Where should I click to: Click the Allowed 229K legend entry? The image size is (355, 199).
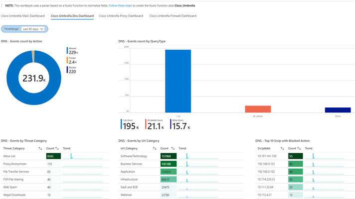coord(72,51)
